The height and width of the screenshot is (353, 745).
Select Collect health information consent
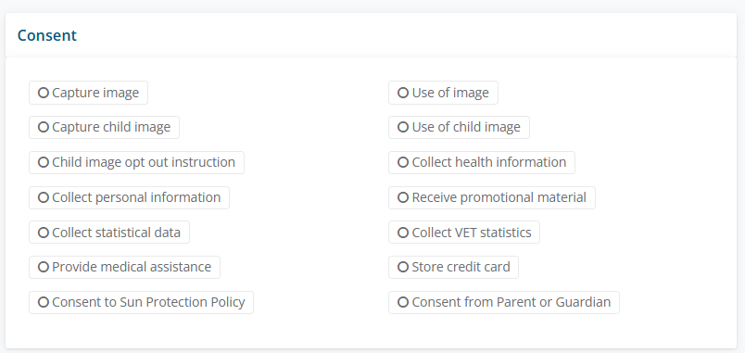(x=482, y=162)
